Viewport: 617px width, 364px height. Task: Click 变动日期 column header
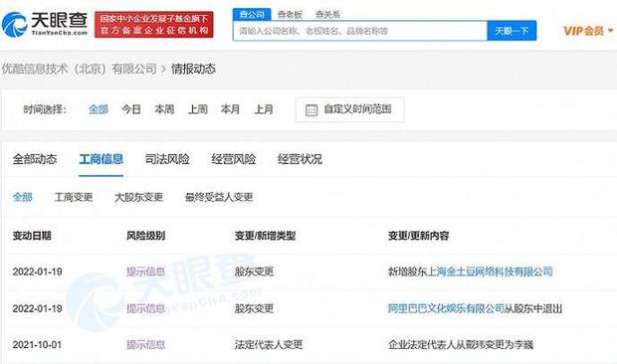point(32,236)
